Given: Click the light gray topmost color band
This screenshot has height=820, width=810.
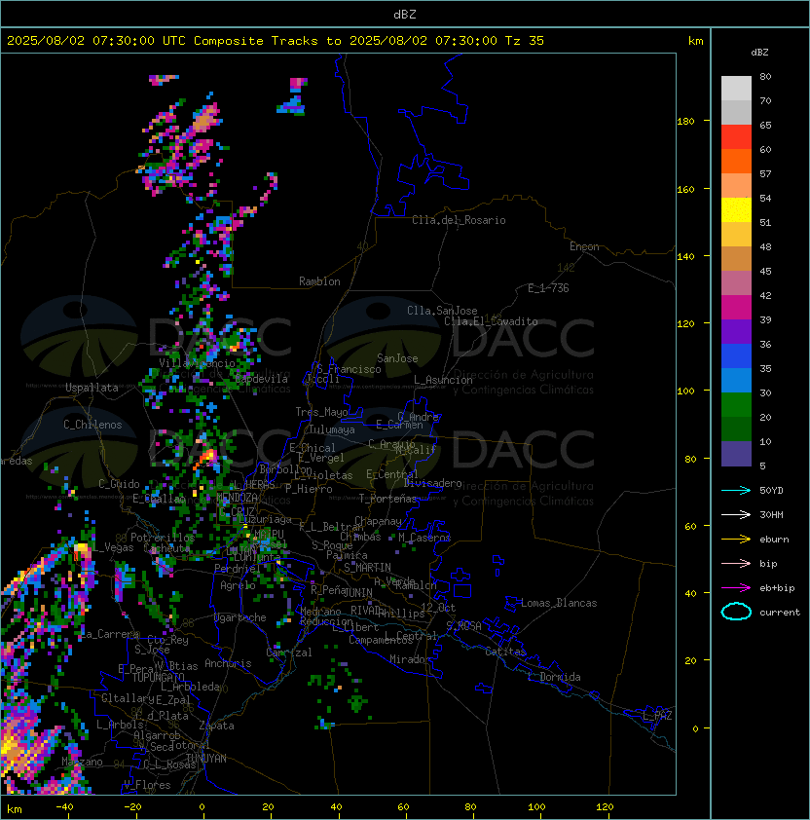Looking at the screenshot, I should (x=736, y=89).
